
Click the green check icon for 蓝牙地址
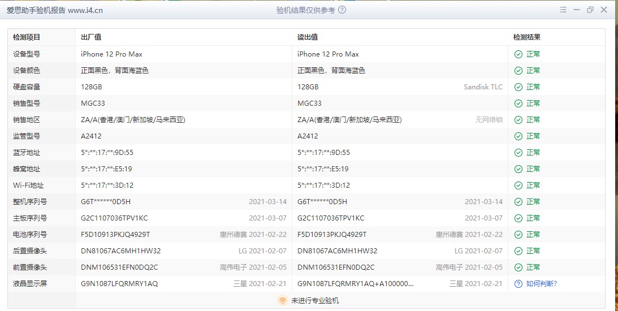coord(518,153)
